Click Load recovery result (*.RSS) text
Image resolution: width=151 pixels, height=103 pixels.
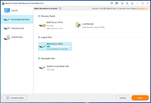pos(93,27)
